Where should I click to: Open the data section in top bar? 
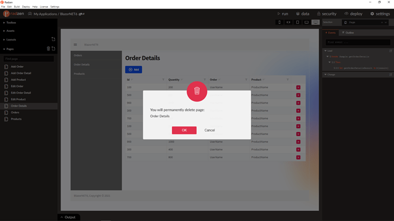(x=303, y=14)
